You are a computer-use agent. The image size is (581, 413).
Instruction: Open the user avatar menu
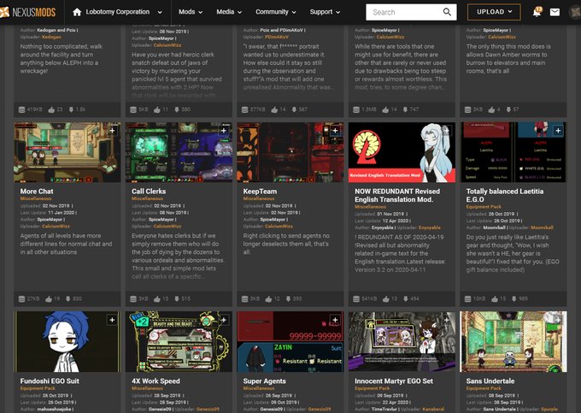pos(575,12)
